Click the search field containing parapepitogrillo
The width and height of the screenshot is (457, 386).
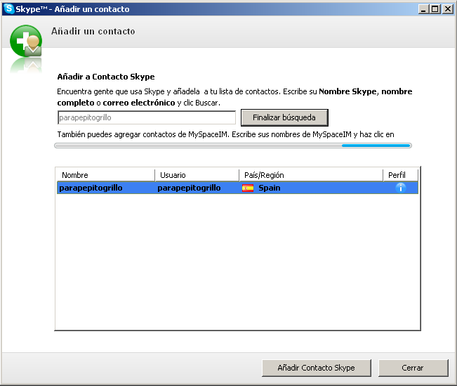tap(147, 117)
